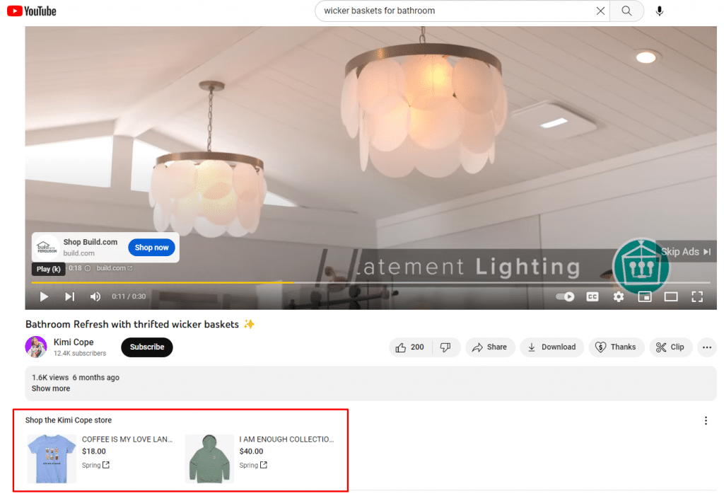Toggle closed captions CC button
The width and height of the screenshot is (724, 496).
pos(592,296)
